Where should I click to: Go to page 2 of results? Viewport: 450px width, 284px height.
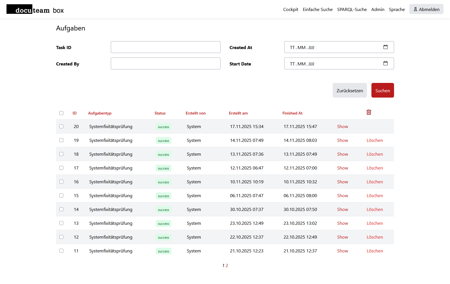[x=227, y=266]
